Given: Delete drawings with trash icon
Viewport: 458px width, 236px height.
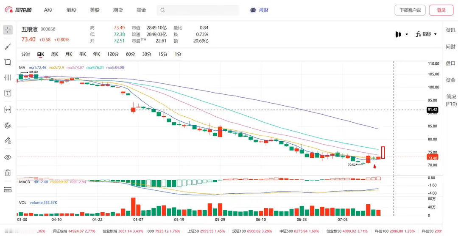Looking at the screenshot, I should [x=8, y=173].
